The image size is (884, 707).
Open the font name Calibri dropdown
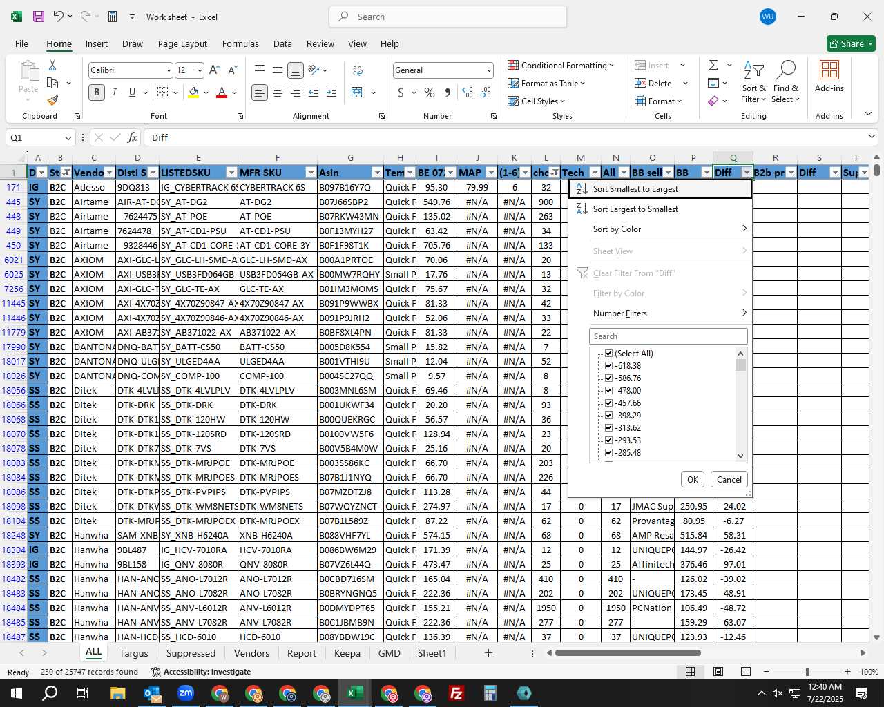pos(168,70)
